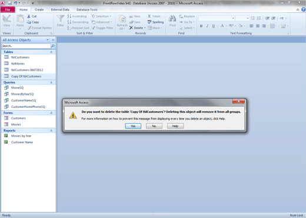Click the Save icon in Quick Access Toolbar
Image resolution: width=306 pixels, height=218 pixels.
10,3
